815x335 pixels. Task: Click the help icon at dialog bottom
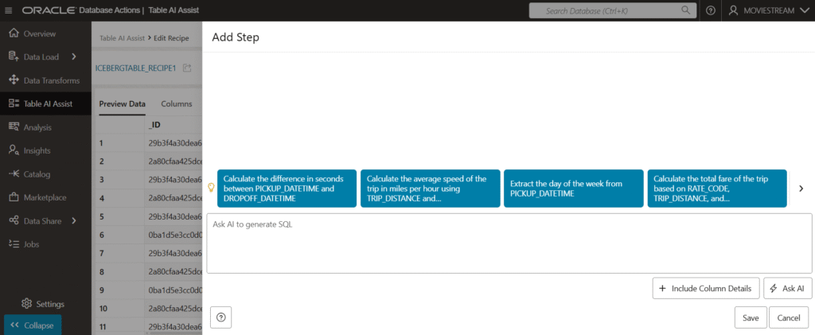220,317
